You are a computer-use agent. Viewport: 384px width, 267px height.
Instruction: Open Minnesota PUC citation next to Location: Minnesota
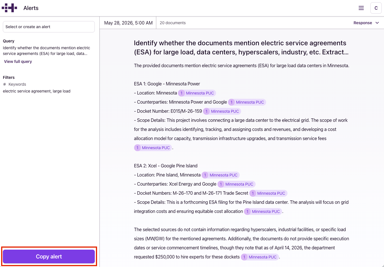pyautogui.click(x=197, y=93)
